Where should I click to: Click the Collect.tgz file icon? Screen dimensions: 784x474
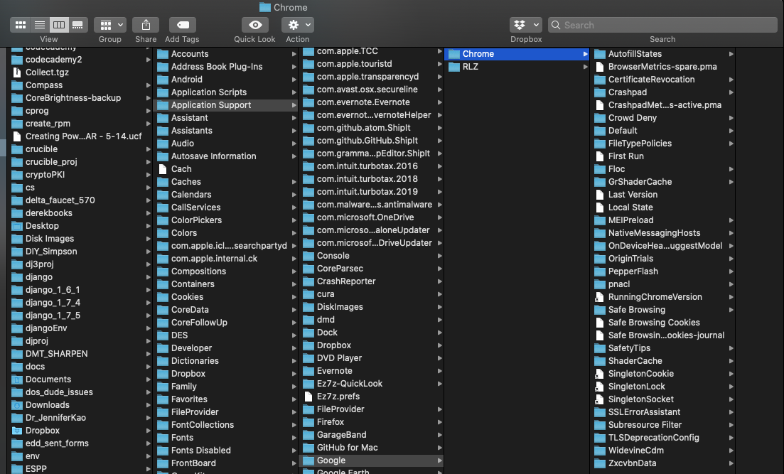(x=17, y=72)
